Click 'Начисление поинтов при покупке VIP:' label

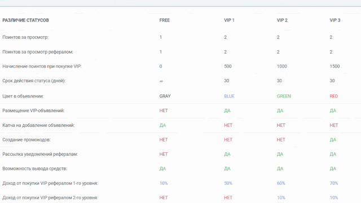coord(42,67)
